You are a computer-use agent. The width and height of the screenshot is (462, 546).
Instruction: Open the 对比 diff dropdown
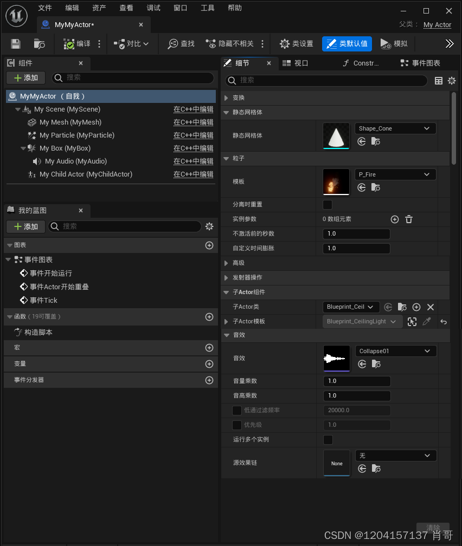click(x=131, y=44)
